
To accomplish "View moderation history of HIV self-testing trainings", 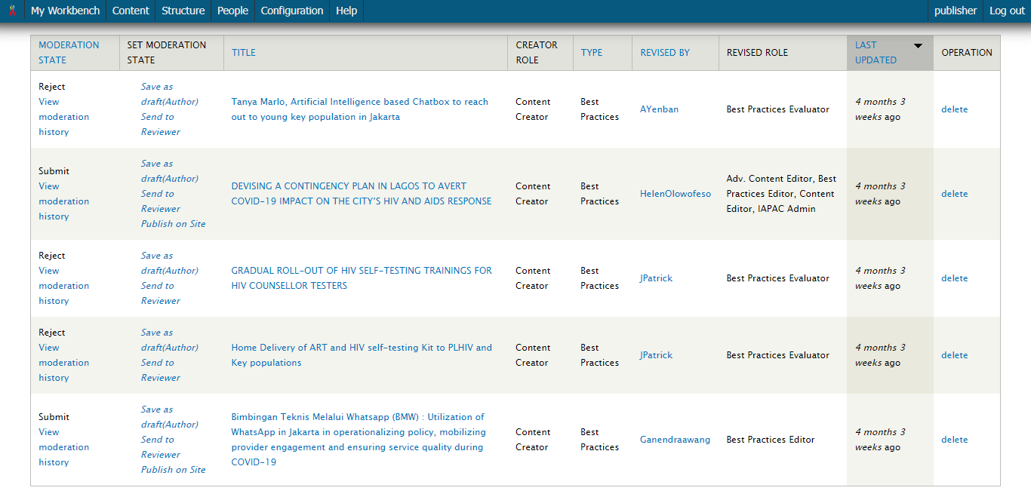I will (x=63, y=285).
